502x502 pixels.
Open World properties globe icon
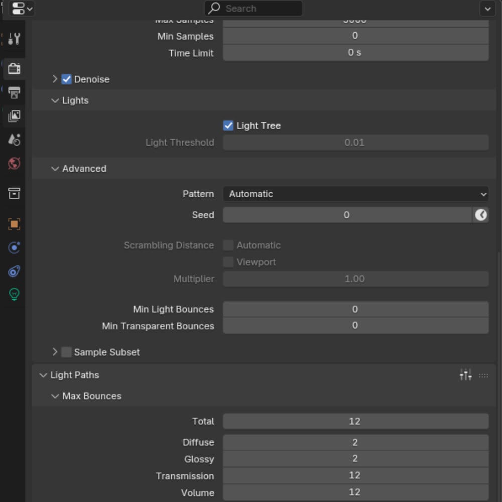pos(14,164)
